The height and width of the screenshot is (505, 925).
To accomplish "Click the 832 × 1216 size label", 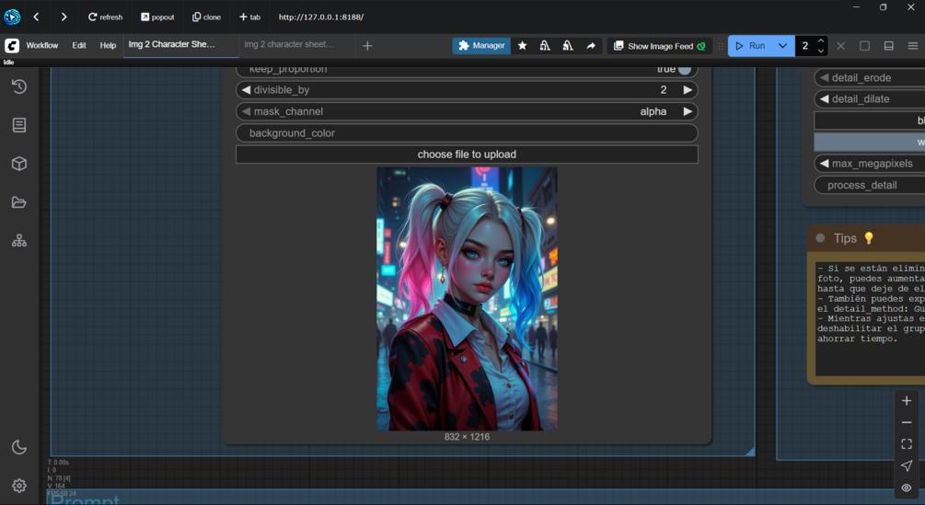I will [x=467, y=437].
